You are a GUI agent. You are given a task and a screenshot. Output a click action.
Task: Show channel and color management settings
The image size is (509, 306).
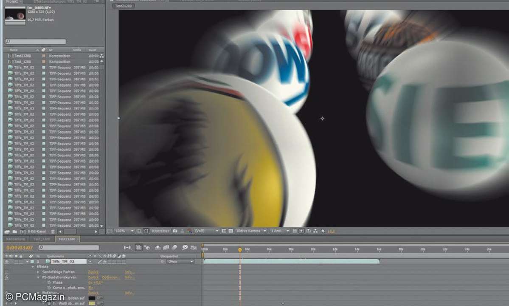pos(189,231)
